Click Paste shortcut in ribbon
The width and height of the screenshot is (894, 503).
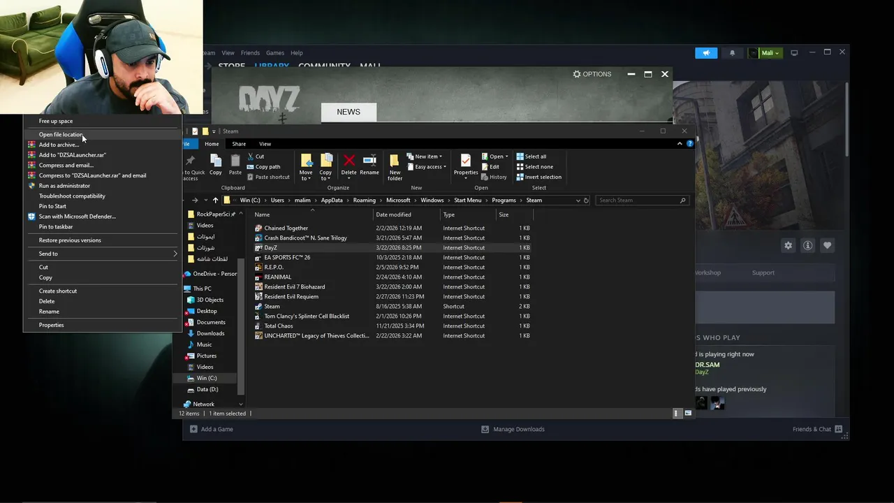click(268, 177)
